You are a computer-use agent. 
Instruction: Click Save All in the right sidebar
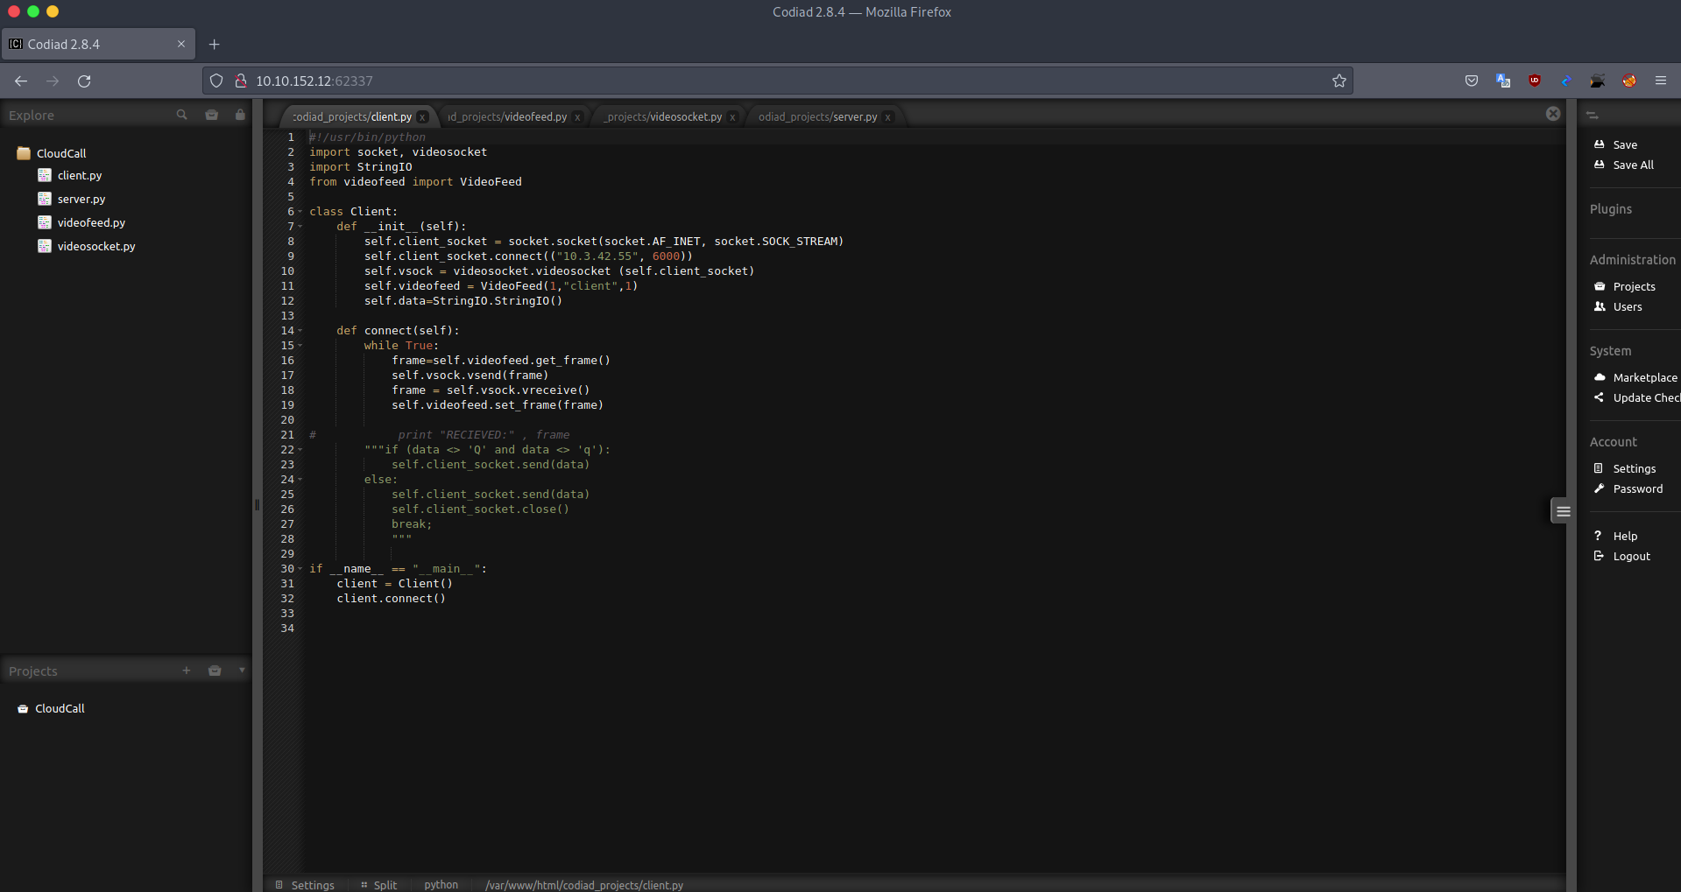(x=1624, y=165)
